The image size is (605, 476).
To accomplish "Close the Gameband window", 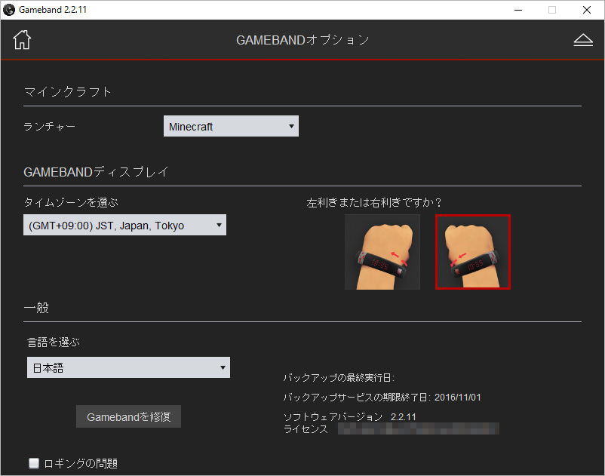I will pyautogui.click(x=587, y=10).
